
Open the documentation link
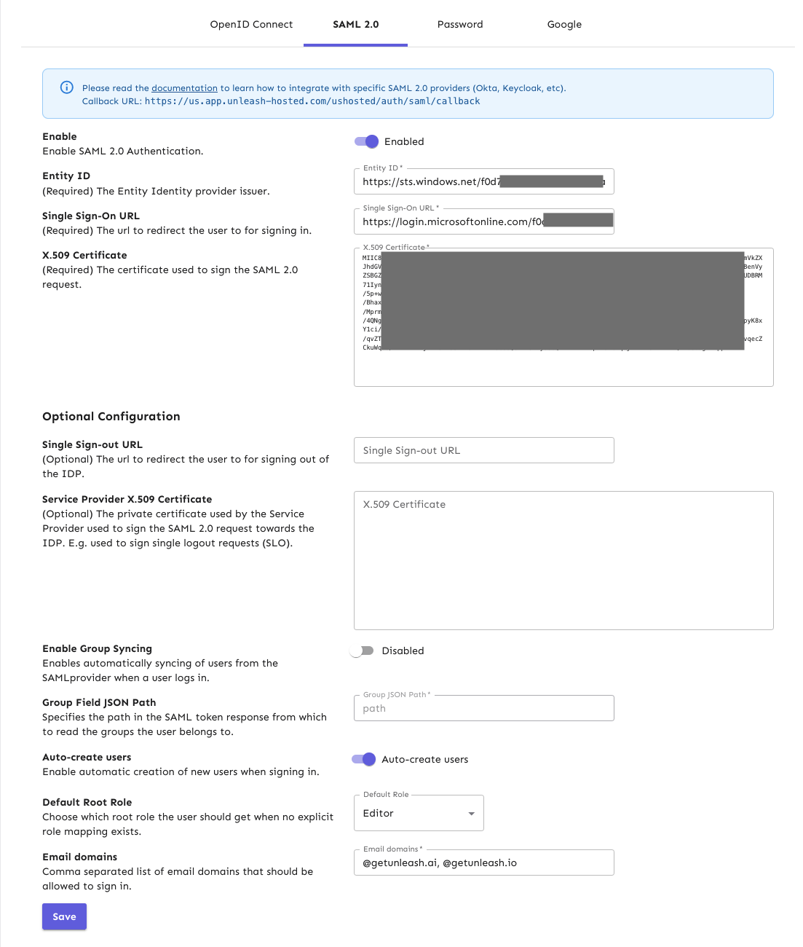pos(184,88)
